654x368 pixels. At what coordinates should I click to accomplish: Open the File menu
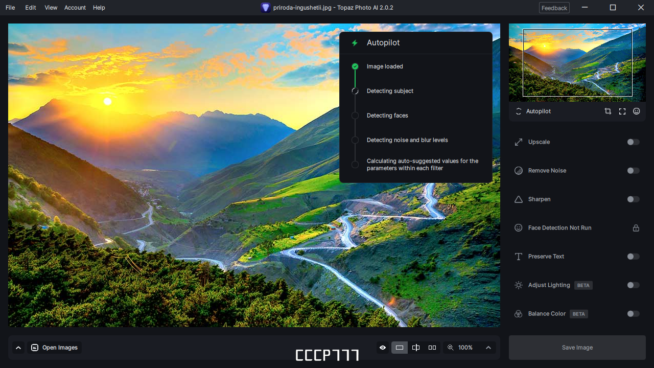click(x=10, y=8)
